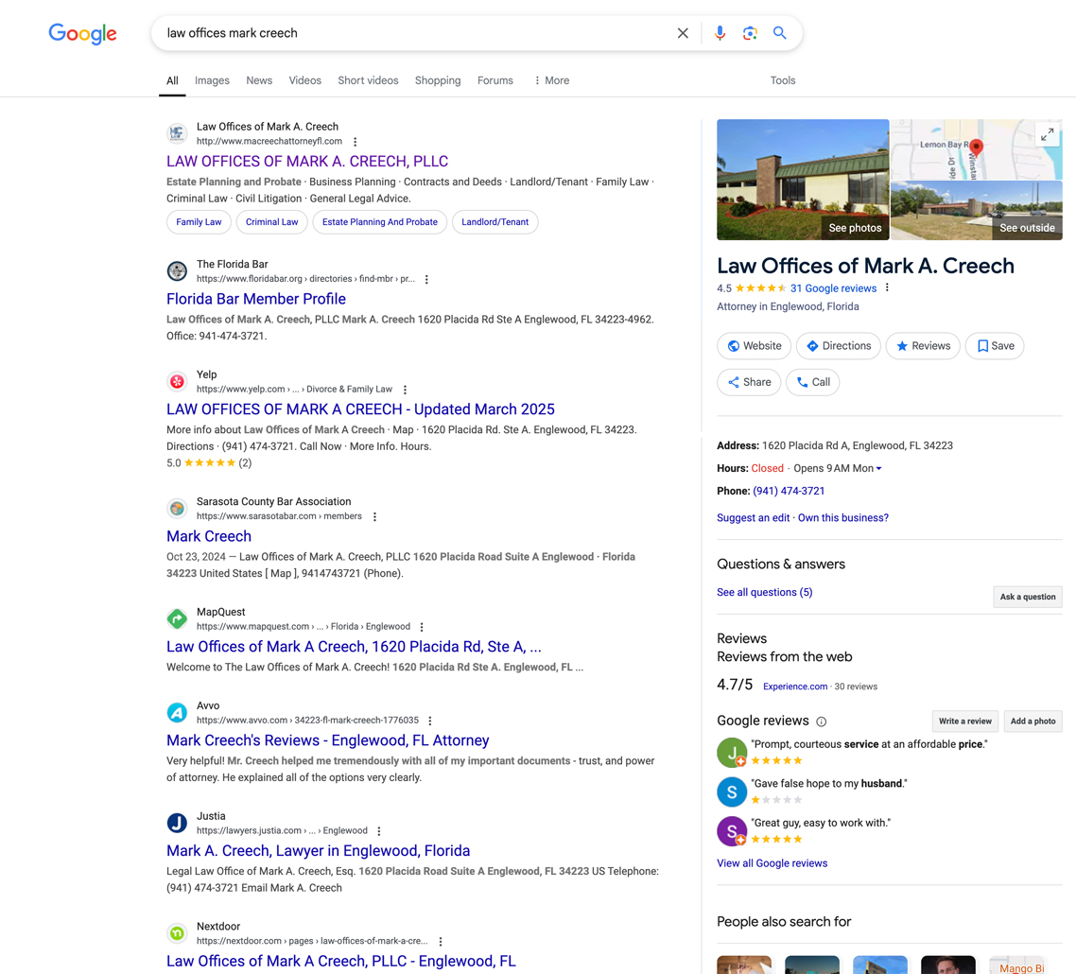
Task: Select the Landlord/Tenant chip
Action: pos(495,221)
